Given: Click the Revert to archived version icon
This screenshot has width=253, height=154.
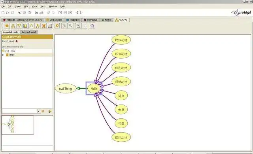Looking at the screenshot, I should [x=42, y=13].
